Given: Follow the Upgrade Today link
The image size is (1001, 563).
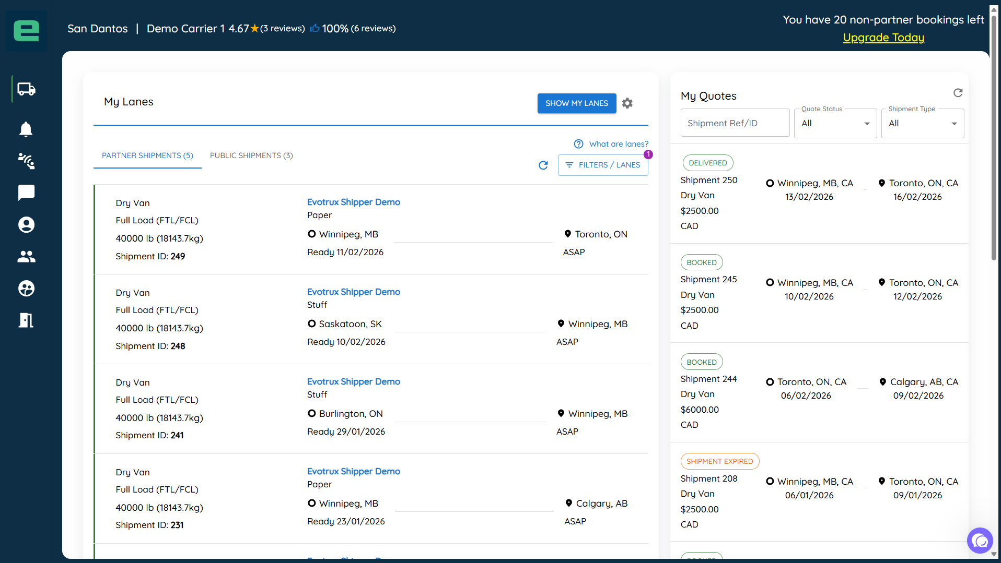Looking at the screenshot, I should [883, 38].
